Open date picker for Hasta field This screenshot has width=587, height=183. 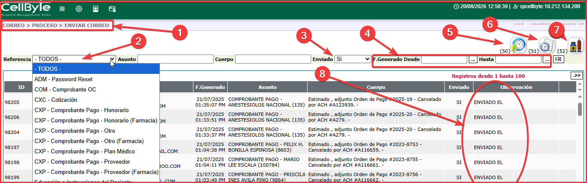click(x=547, y=59)
